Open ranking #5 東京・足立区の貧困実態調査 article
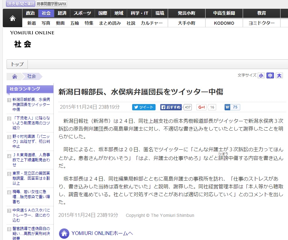The width and height of the screenshot is (288, 240). 31,178
